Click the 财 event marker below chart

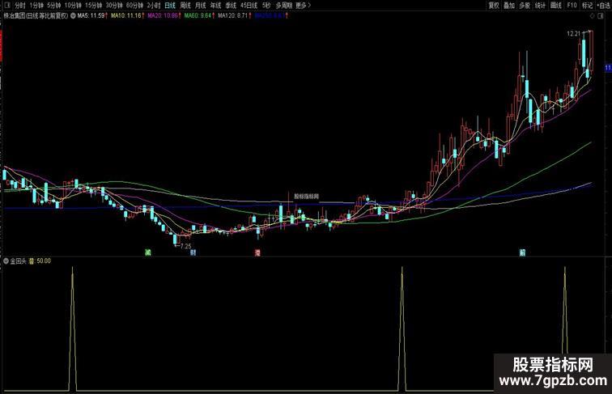click(x=193, y=252)
